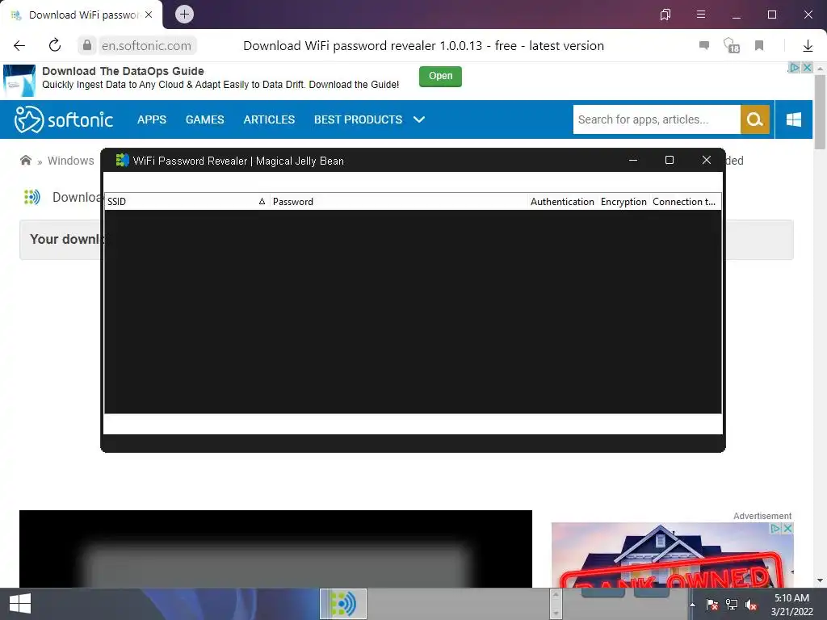Sort list by SSID column header

click(x=187, y=201)
